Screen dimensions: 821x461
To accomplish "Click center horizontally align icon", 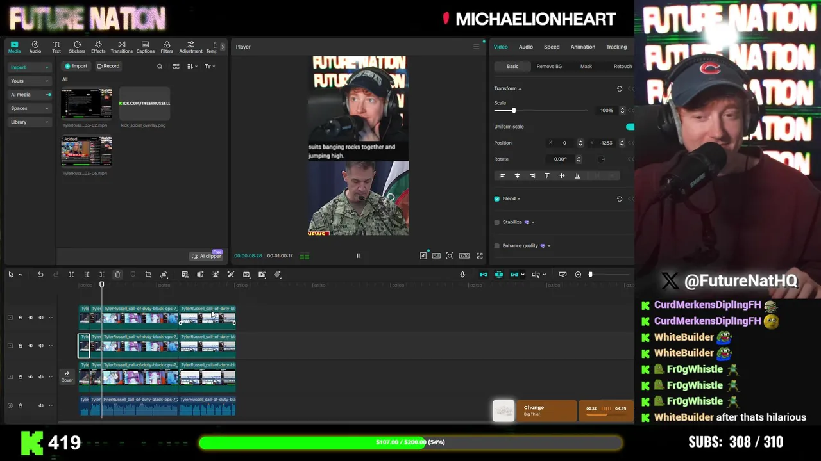I will tap(517, 175).
